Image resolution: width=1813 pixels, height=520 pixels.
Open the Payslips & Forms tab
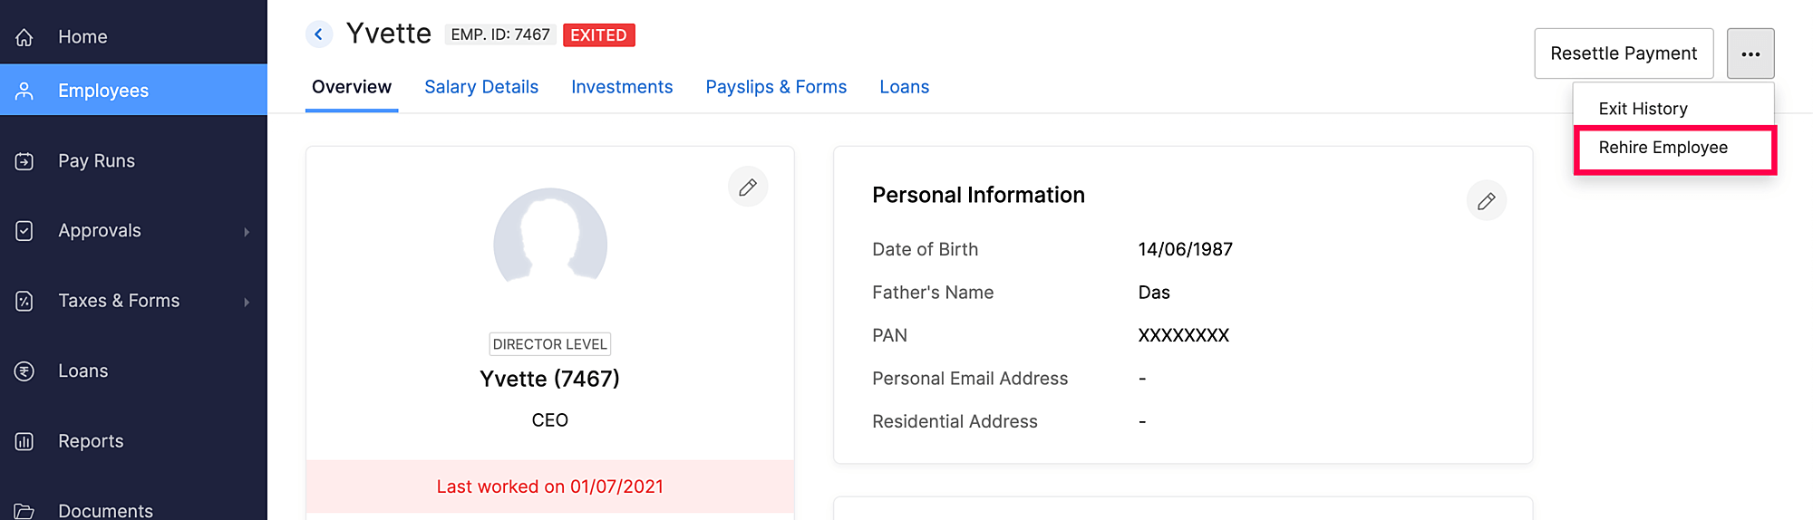pos(776,87)
